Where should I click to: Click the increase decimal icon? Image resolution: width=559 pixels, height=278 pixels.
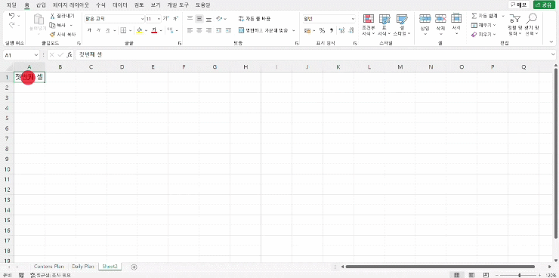[341, 31]
